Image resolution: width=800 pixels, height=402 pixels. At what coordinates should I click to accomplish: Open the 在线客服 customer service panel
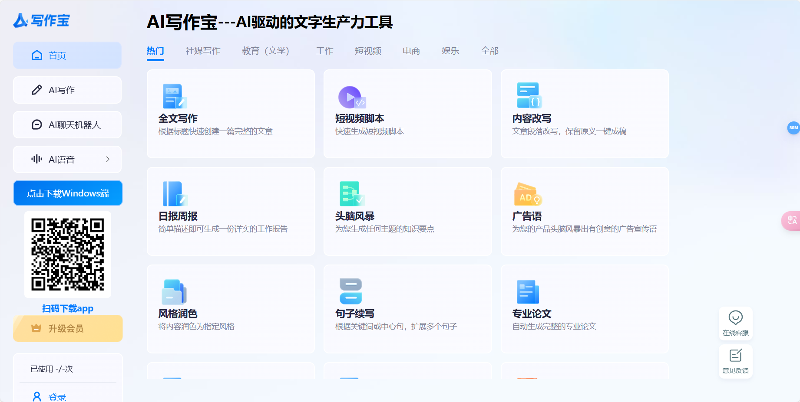tap(735, 323)
